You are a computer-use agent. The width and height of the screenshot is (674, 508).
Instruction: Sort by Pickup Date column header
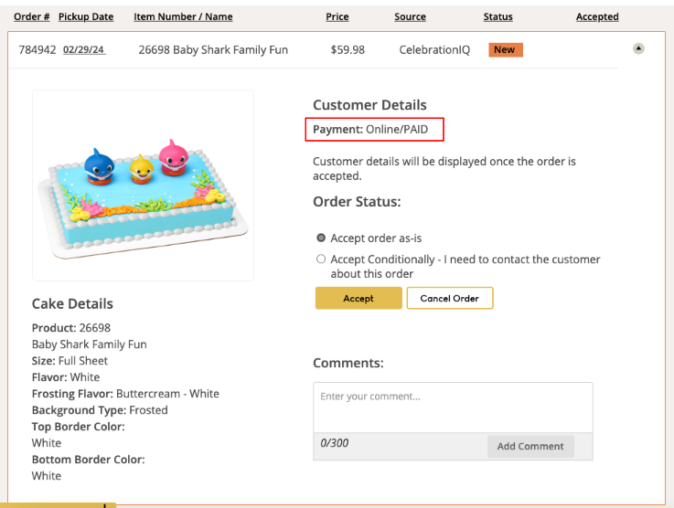pyautogui.click(x=86, y=16)
